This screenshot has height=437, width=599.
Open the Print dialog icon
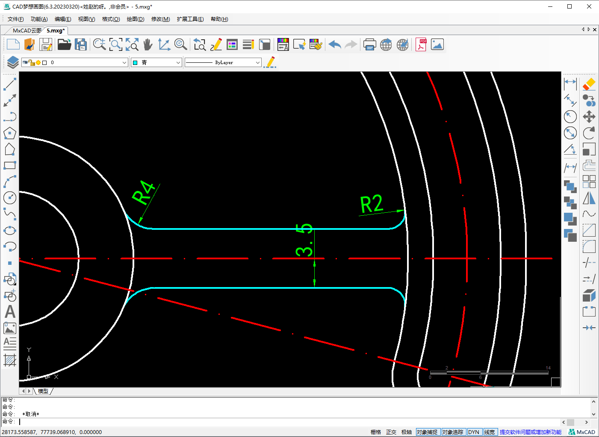369,44
